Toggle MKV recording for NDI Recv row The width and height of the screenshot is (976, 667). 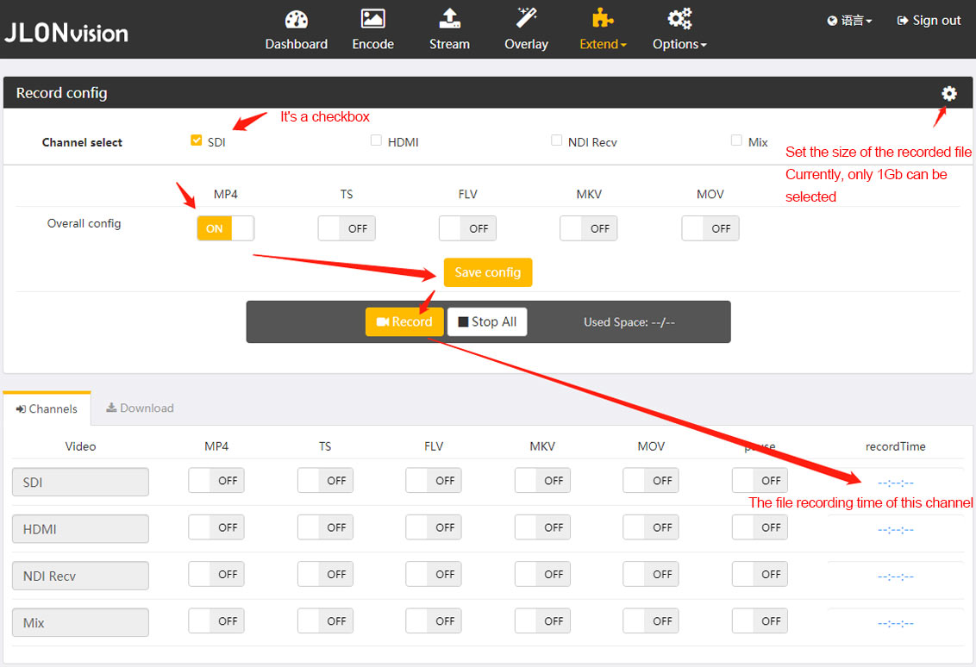click(542, 574)
